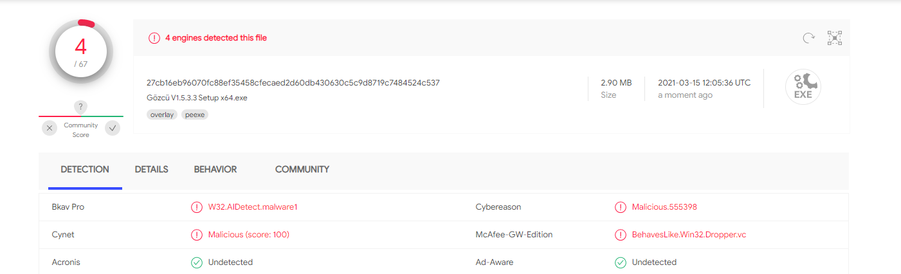Click the community score question mark icon

coord(81,107)
